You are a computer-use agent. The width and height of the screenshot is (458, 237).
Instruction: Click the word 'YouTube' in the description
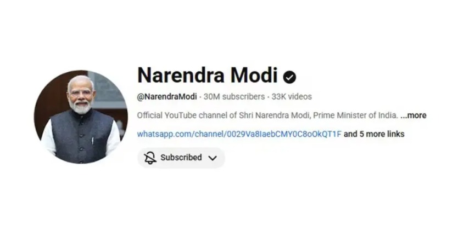click(x=181, y=115)
